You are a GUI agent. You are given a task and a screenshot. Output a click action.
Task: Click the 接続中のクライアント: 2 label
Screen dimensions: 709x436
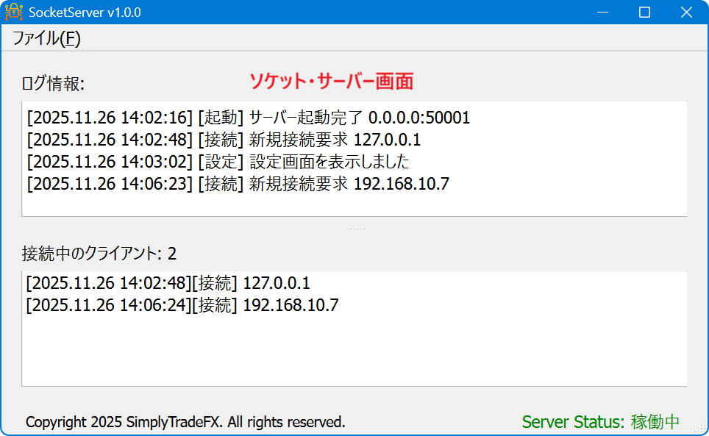pyautogui.click(x=99, y=254)
